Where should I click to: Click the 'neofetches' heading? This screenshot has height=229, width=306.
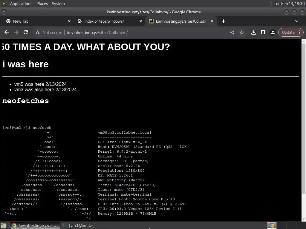pyautogui.click(x=26, y=101)
